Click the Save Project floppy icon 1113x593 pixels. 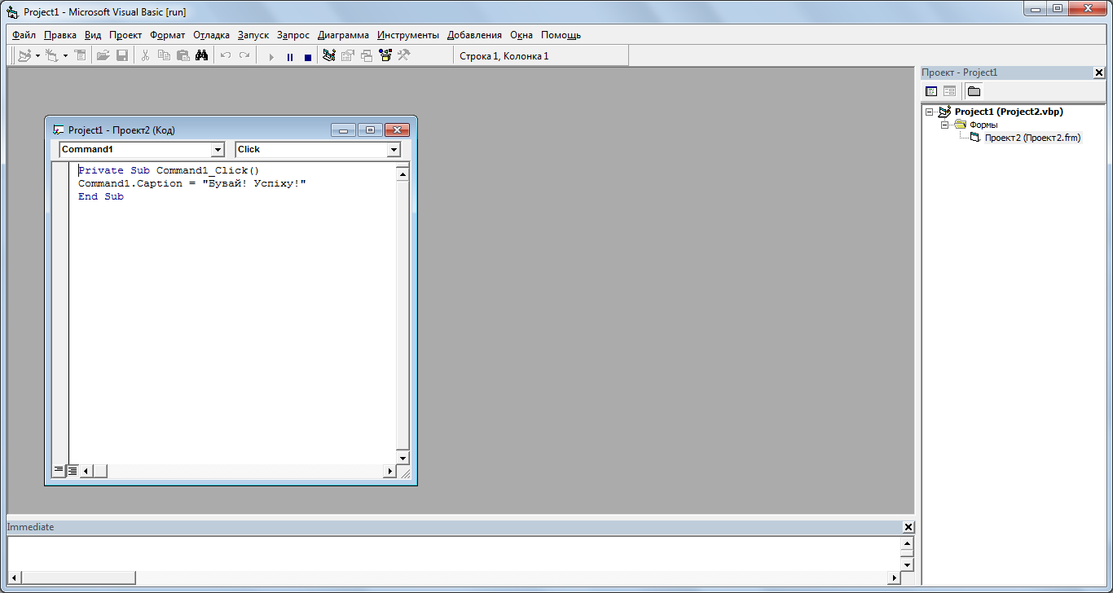pos(122,56)
